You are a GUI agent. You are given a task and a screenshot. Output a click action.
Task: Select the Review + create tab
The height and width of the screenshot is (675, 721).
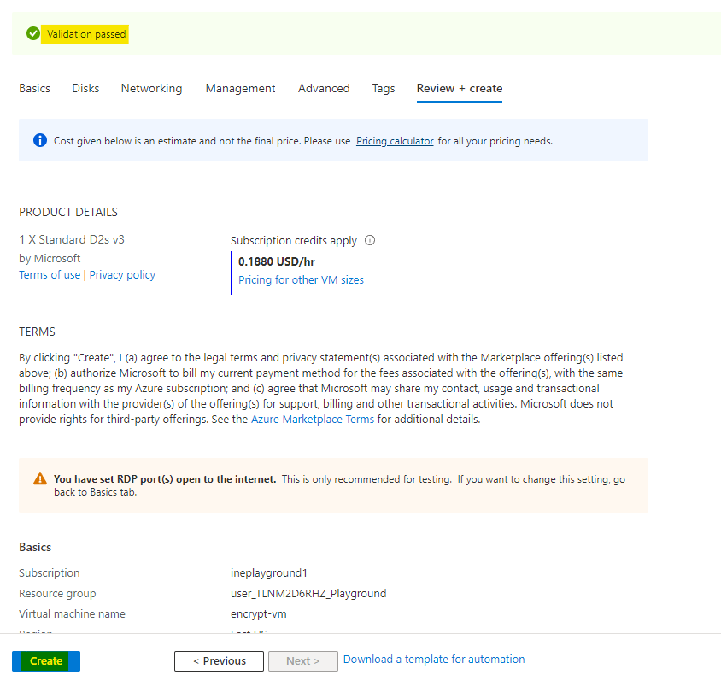coord(459,88)
